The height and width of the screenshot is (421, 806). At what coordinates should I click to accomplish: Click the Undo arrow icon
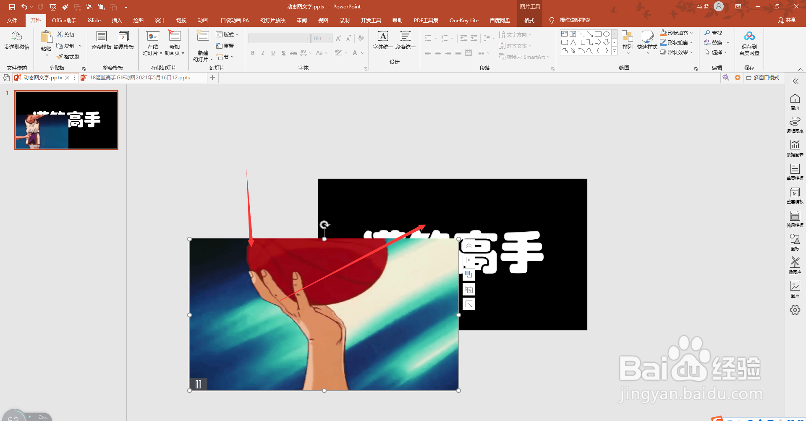point(24,7)
